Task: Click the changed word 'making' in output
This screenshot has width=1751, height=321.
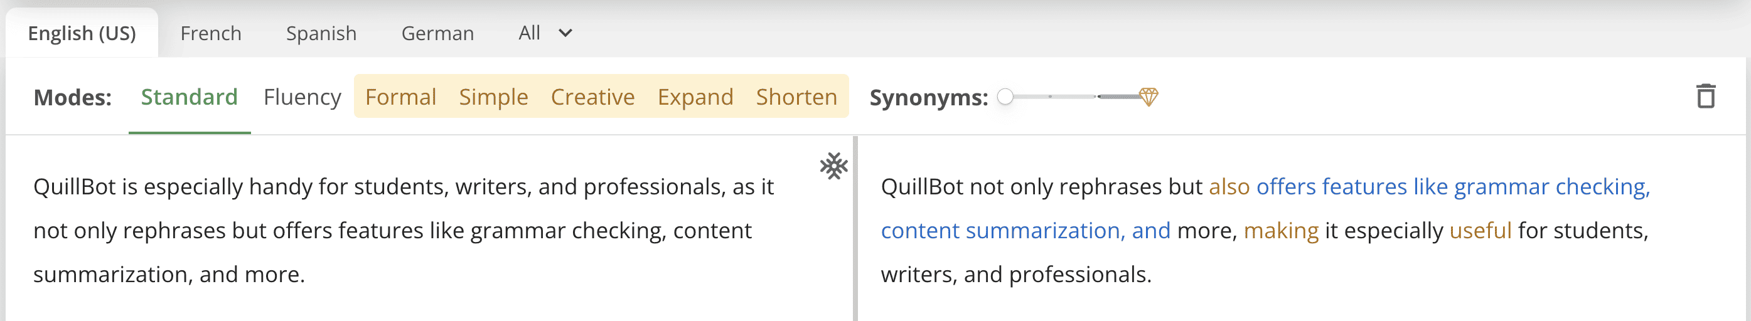Action: click(1281, 231)
